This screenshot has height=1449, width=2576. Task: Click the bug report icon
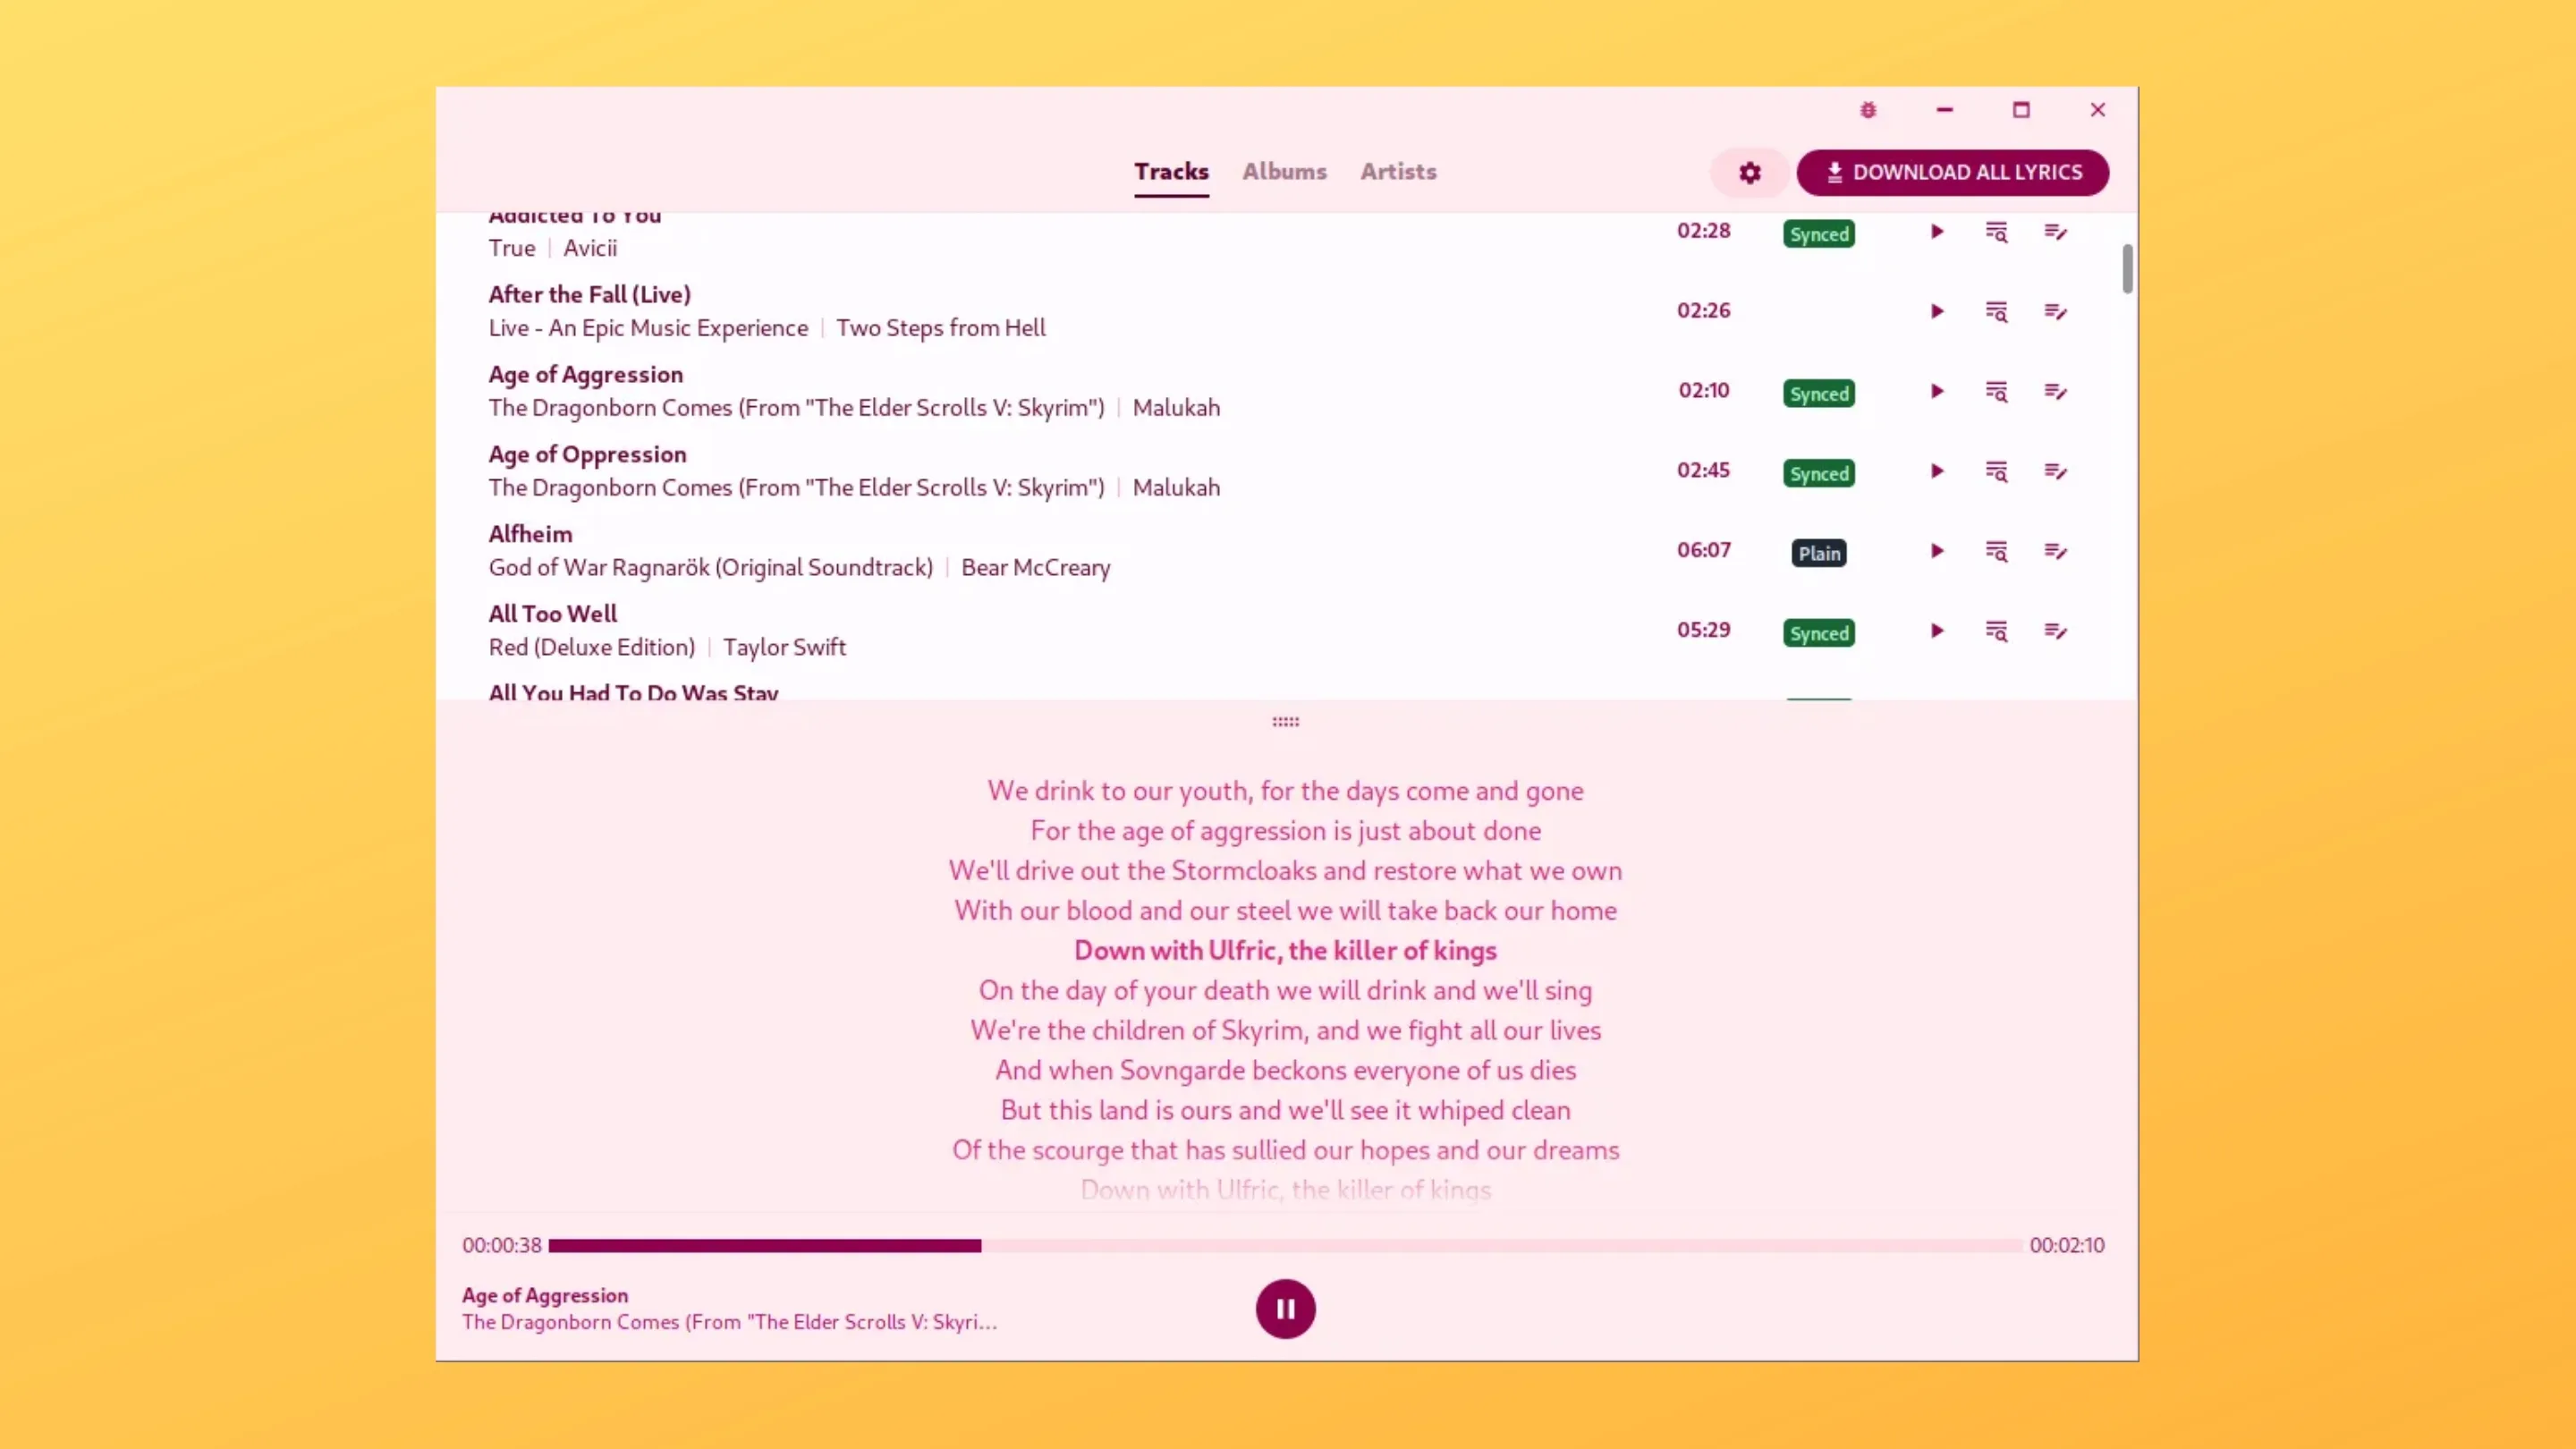click(x=1868, y=110)
